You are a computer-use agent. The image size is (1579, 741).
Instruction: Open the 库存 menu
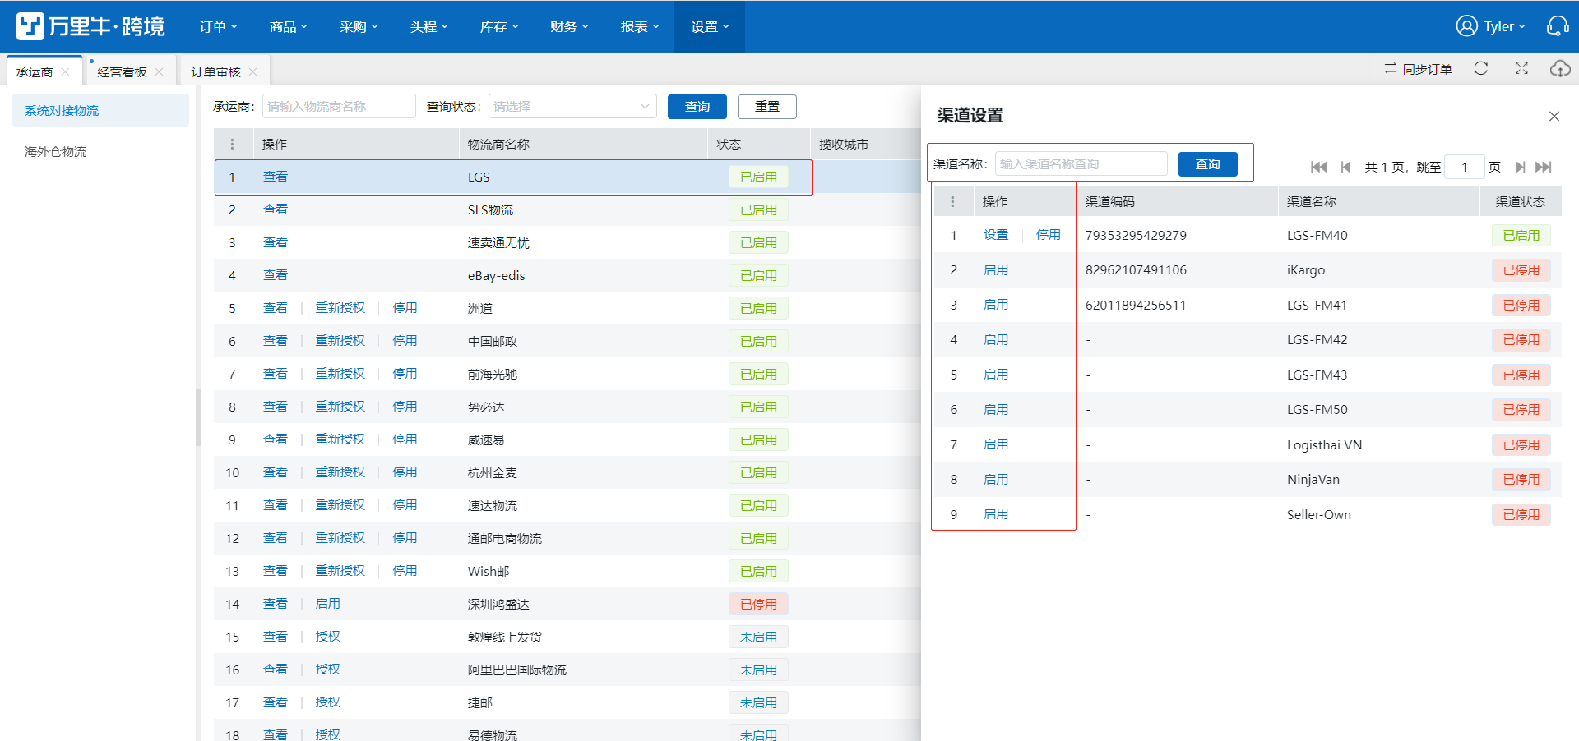pyautogui.click(x=499, y=26)
